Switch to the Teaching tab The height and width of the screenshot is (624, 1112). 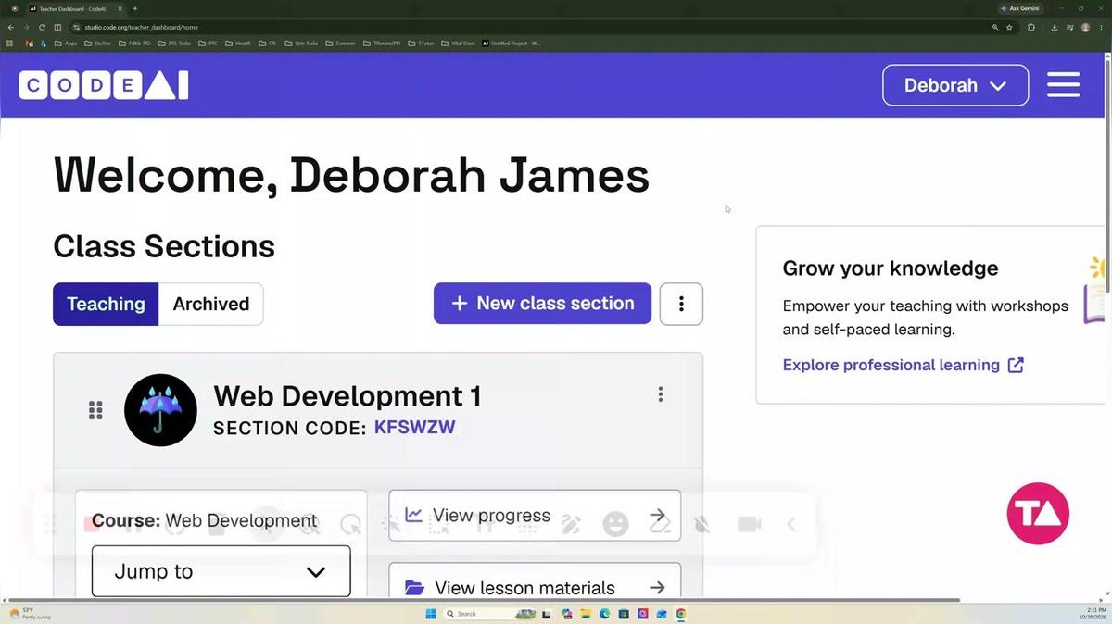click(x=106, y=304)
